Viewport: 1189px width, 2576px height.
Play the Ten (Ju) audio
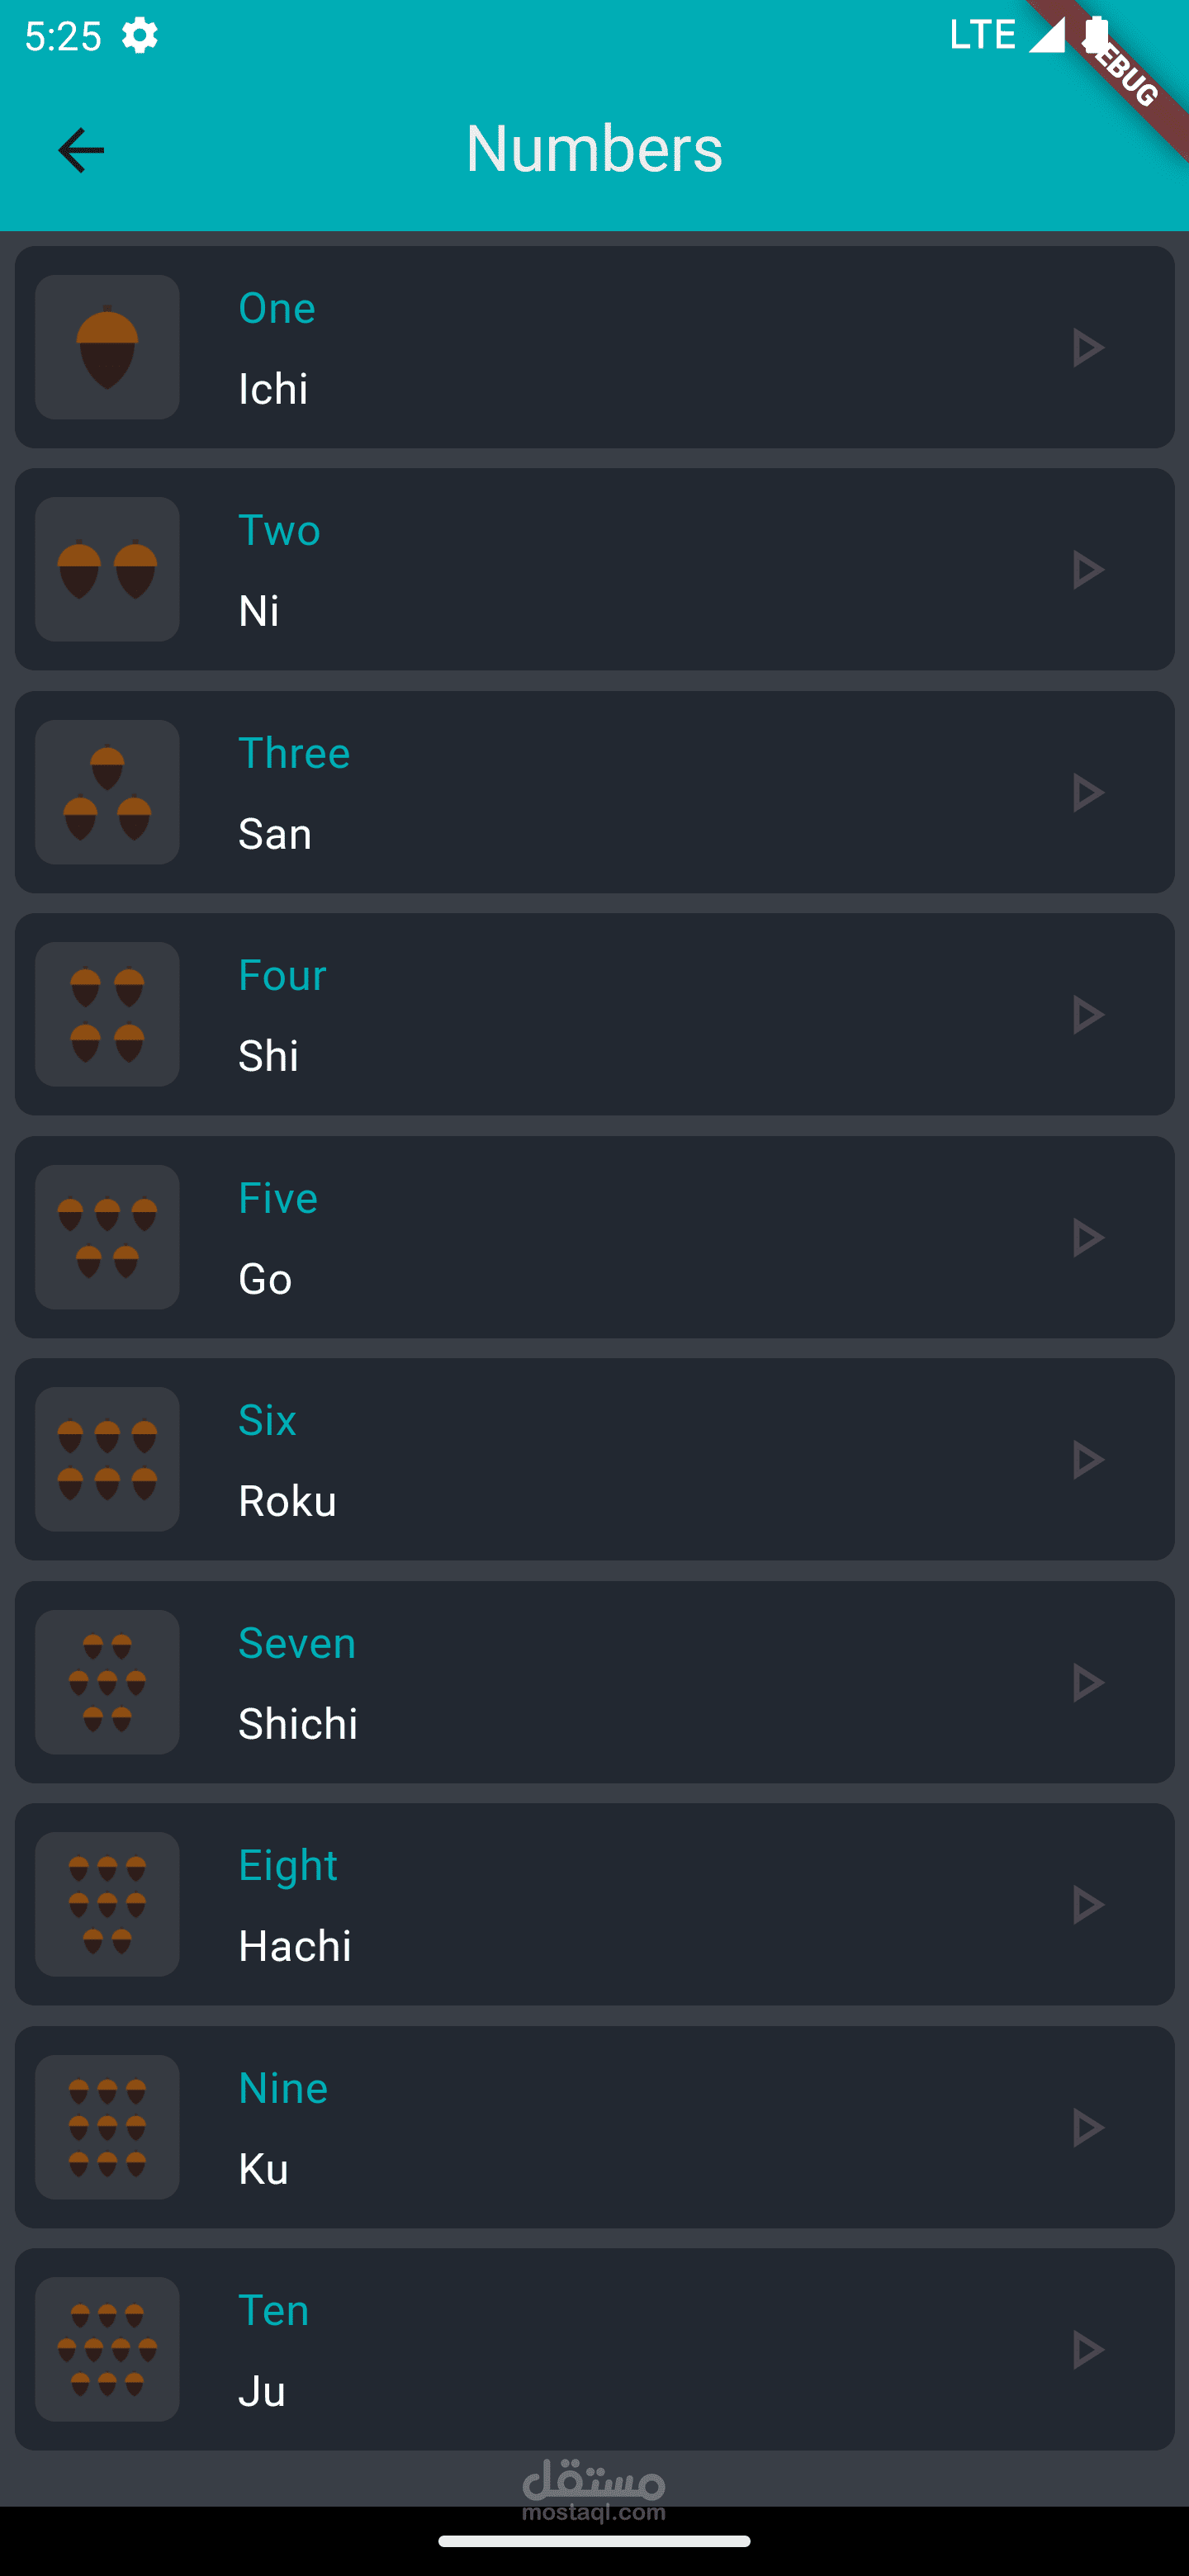coord(1088,2350)
